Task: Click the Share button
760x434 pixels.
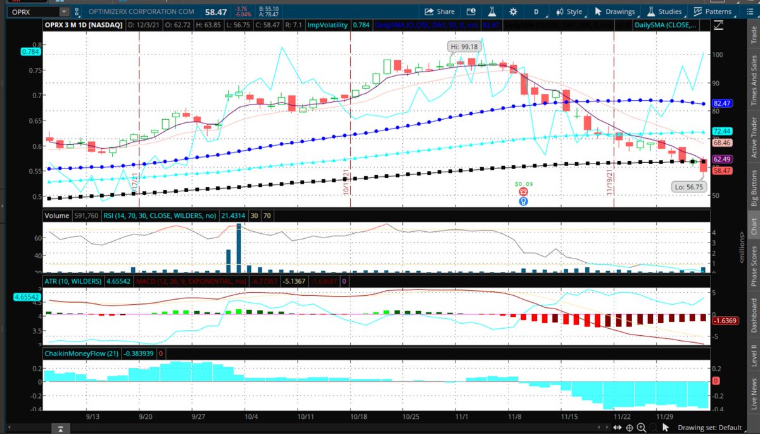Action: point(440,11)
